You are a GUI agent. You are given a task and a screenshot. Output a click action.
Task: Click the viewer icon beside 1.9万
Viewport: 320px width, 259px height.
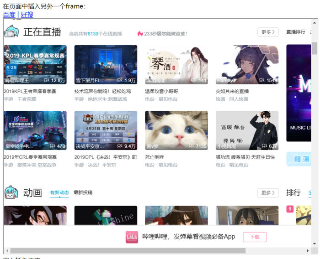coord(120,80)
